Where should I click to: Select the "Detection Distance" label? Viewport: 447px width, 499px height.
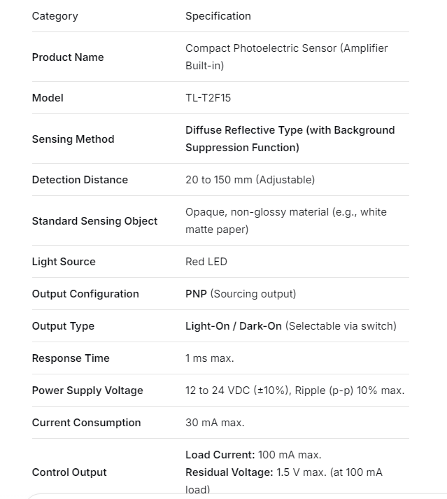coord(80,180)
